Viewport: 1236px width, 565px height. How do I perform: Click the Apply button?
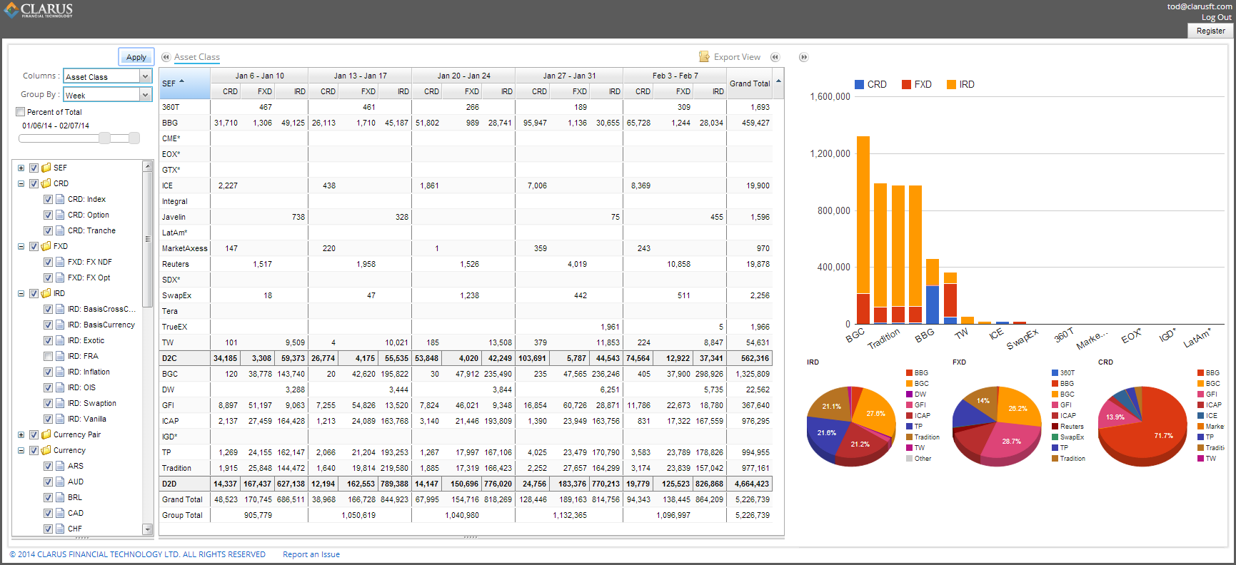[x=136, y=57]
